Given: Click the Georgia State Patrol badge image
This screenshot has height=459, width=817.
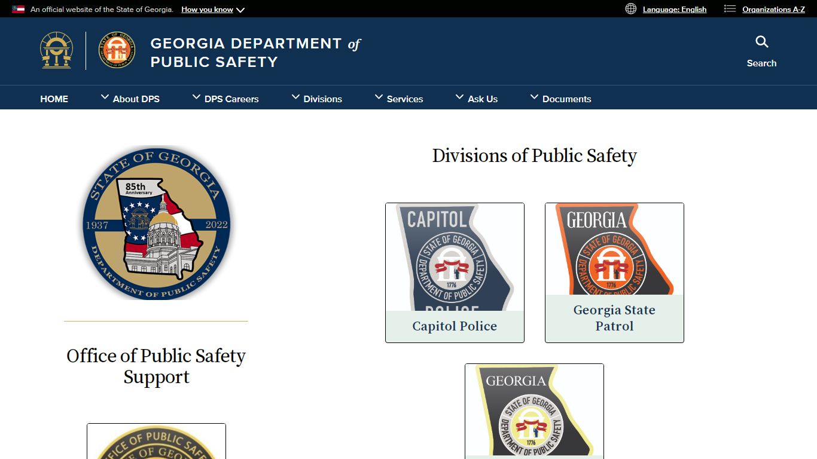Looking at the screenshot, I should tap(614, 249).
